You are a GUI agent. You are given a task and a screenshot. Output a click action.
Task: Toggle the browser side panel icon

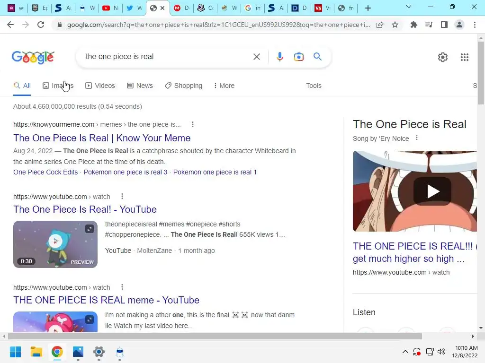[x=444, y=25]
